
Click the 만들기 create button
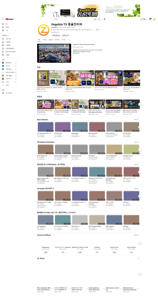144,19
